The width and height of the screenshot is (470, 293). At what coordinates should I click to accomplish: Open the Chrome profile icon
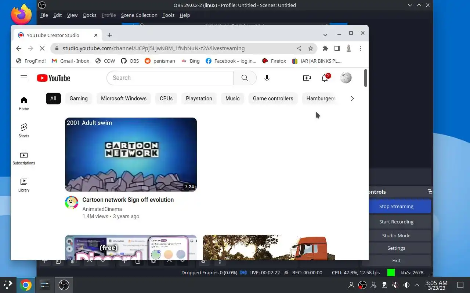(x=348, y=48)
